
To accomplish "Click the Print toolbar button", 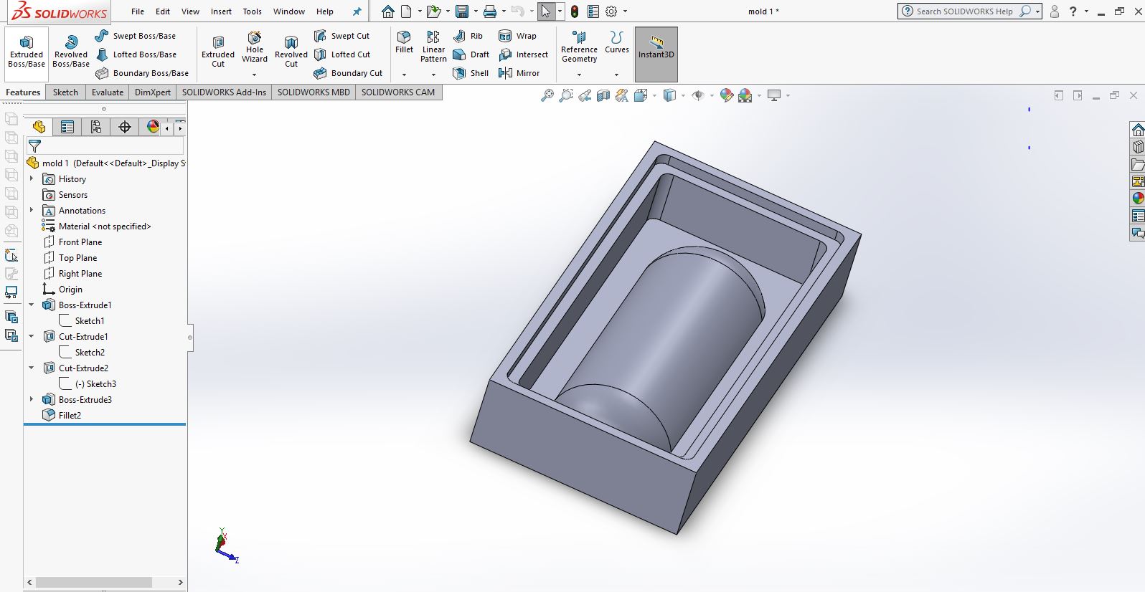I will click(x=490, y=11).
